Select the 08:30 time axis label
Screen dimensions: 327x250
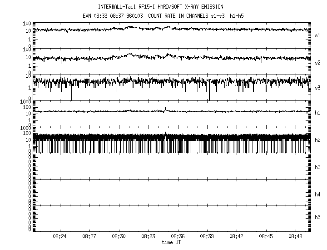click(x=119, y=237)
